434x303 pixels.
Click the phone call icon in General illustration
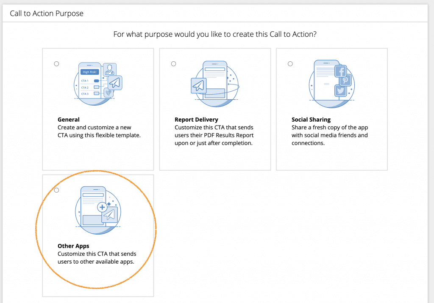pos(109,93)
